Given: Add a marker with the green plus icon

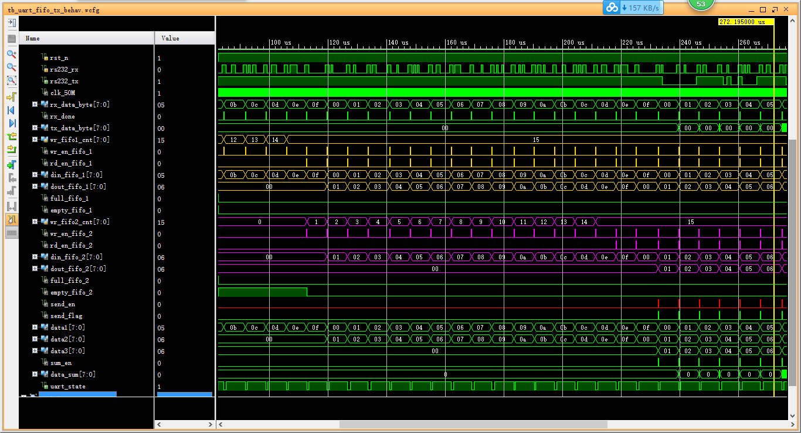Looking at the screenshot, I should click(x=11, y=164).
